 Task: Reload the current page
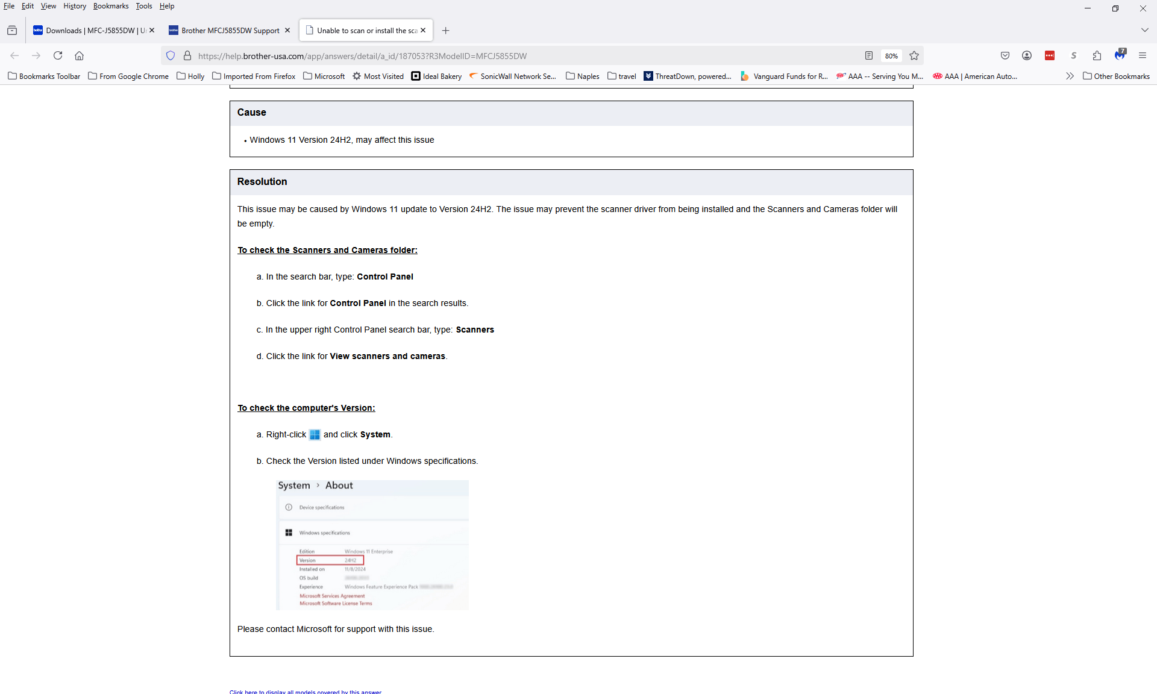coord(58,55)
